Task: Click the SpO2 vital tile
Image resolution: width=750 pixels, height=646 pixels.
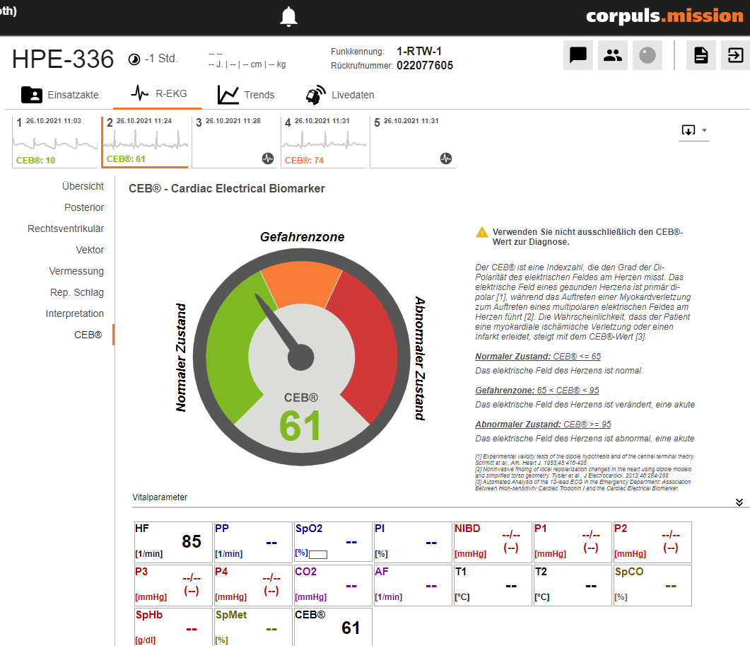Action: pos(333,542)
